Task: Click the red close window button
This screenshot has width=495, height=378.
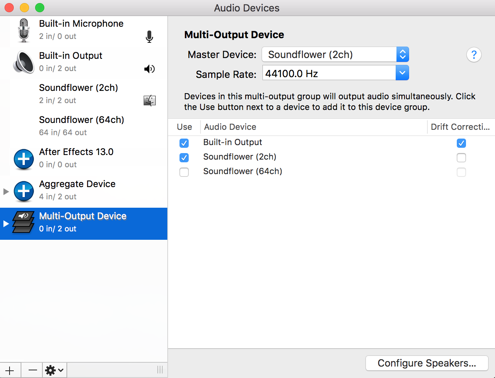Action: coord(9,8)
